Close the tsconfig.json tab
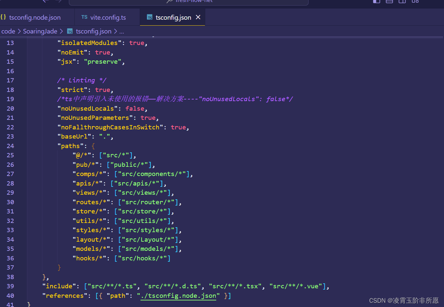Screen dimensions: 444x307 tap(198, 17)
